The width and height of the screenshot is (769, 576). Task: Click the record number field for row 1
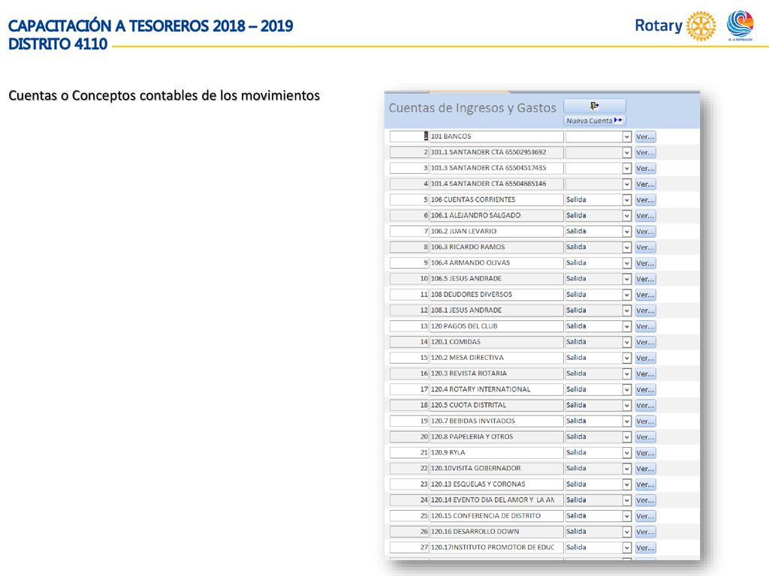point(409,136)
